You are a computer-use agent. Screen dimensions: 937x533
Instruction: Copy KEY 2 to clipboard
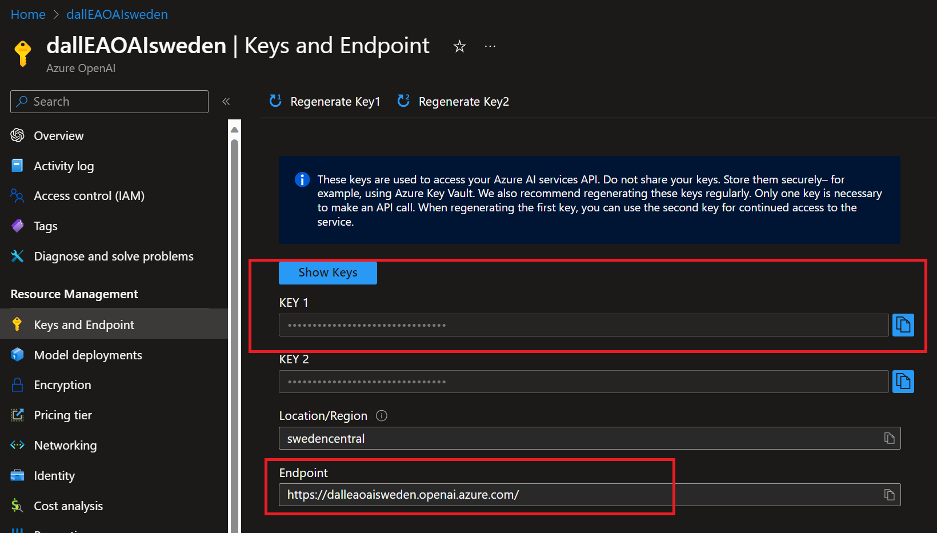click(x=903, y=382)
